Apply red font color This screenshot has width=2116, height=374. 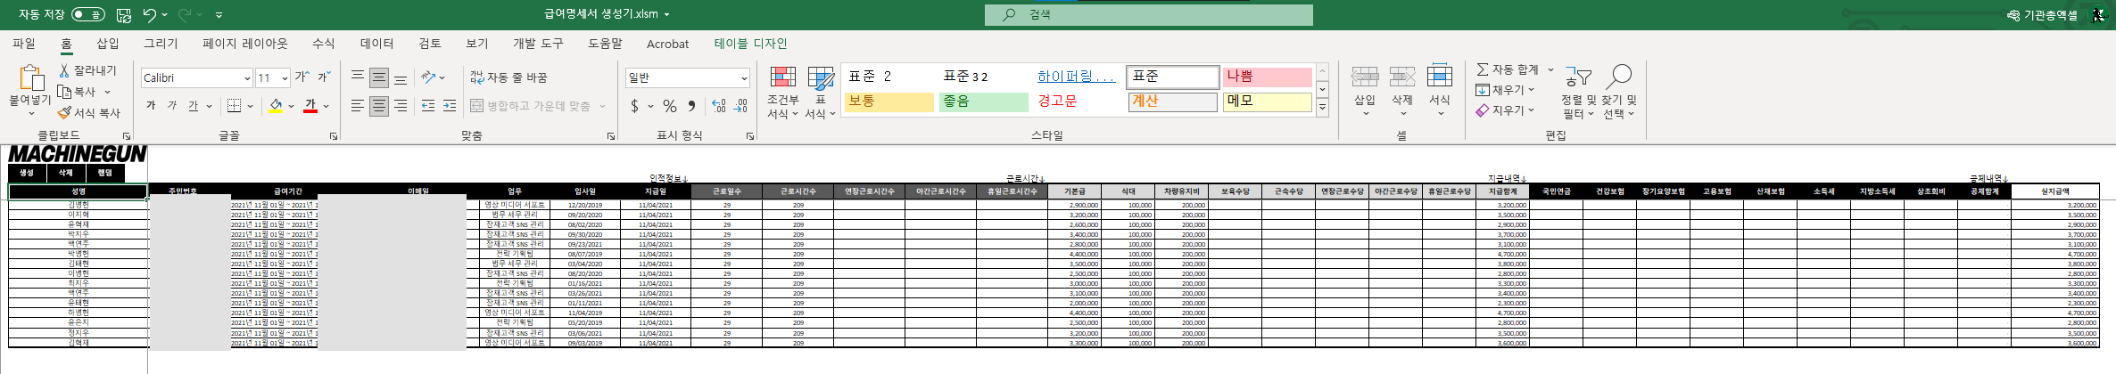[310, 106]
